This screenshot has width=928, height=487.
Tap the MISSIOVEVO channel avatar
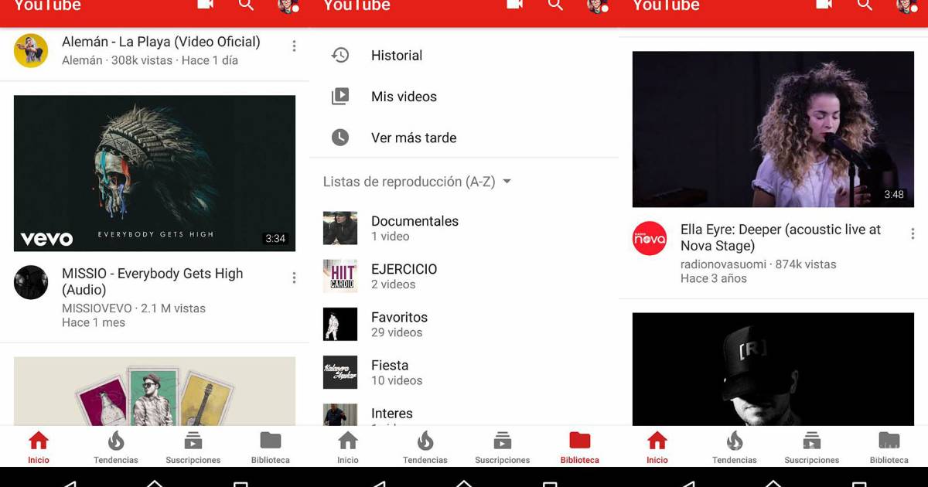click(31, 282)
